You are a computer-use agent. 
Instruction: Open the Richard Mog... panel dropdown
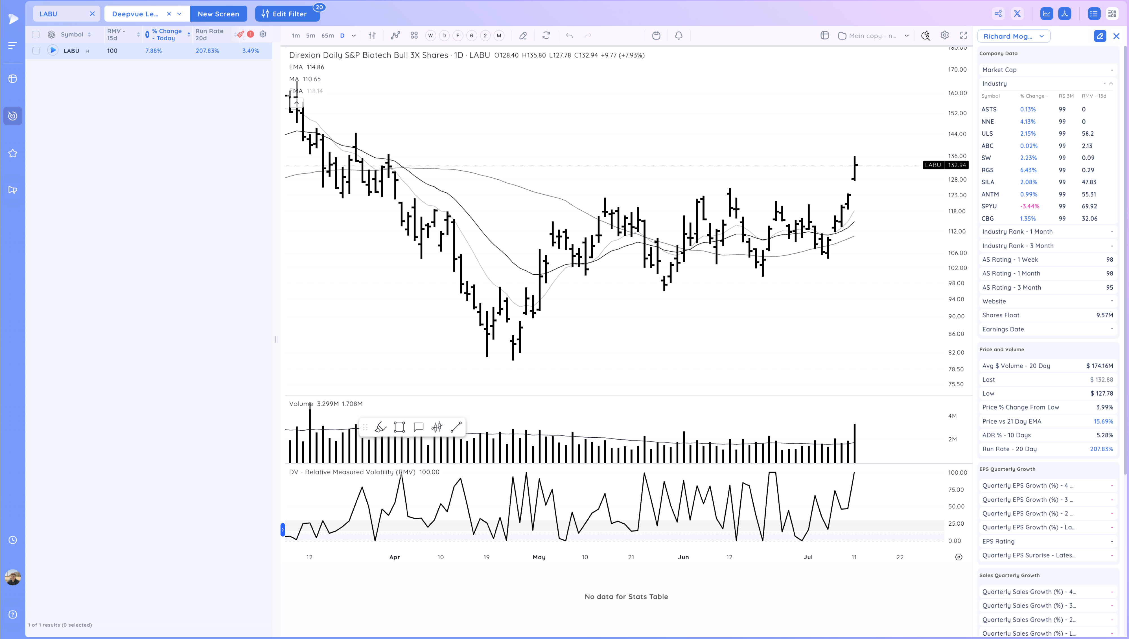click(1013, 36)
